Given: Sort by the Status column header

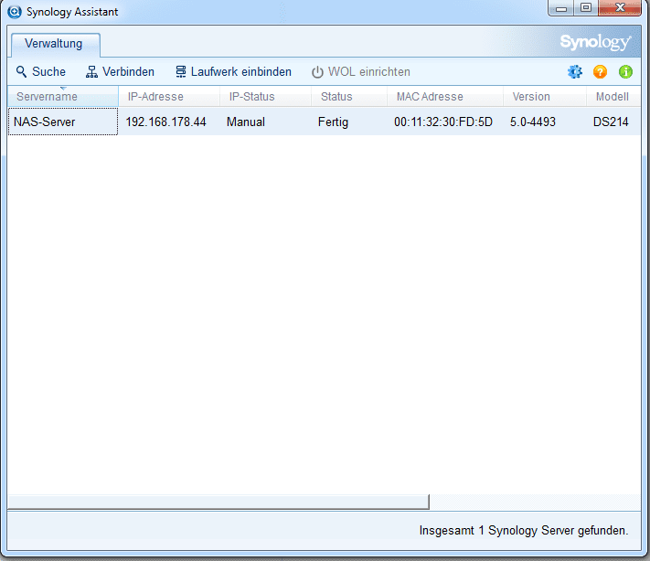Looking at the screenshot, I should click(349, 96).
